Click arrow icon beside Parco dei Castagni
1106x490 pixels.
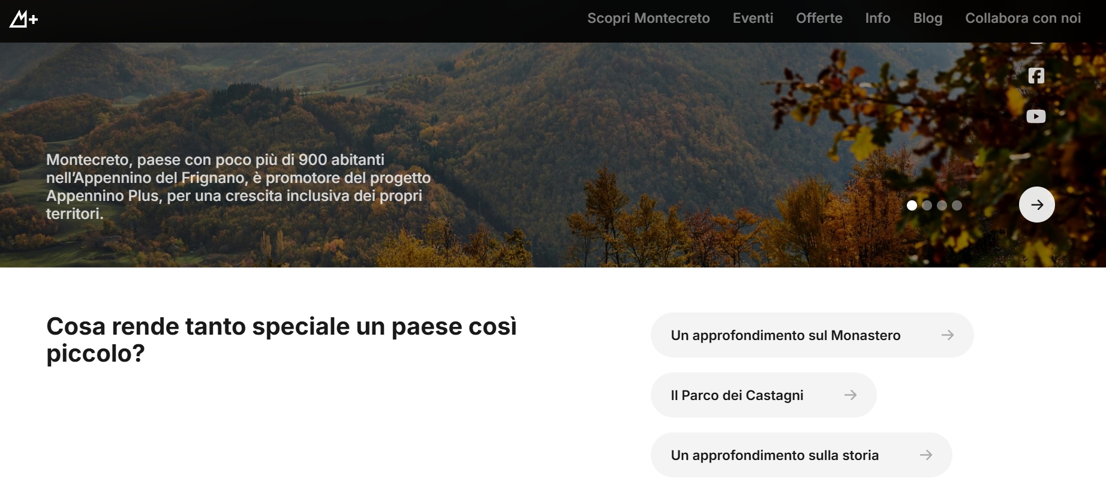click(x=850, y=395)
